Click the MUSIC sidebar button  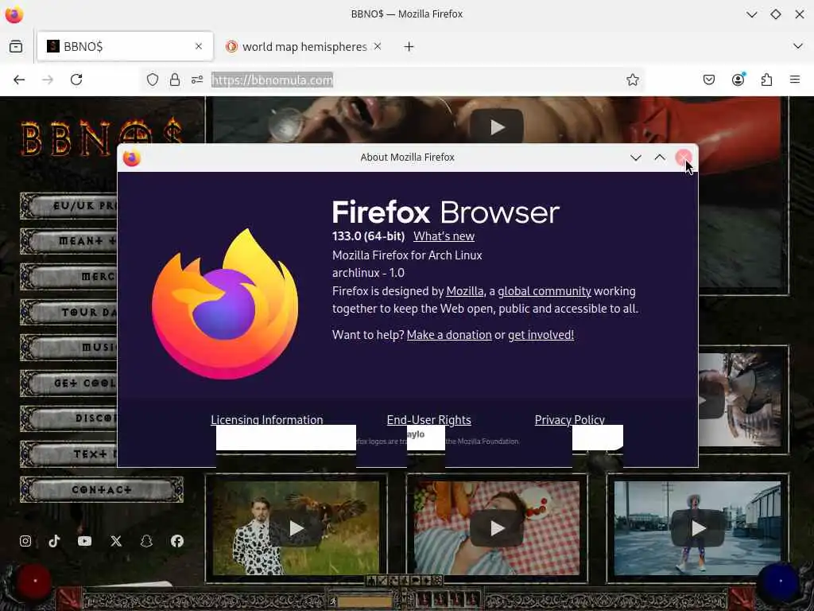[x=68, y=347]
